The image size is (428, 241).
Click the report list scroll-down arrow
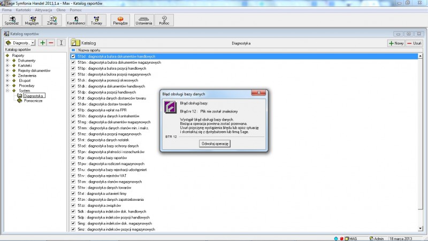(x=420, y=229)
